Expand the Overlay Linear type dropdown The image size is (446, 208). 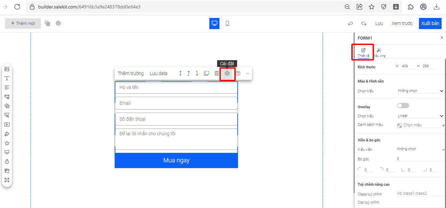[420, 116]
